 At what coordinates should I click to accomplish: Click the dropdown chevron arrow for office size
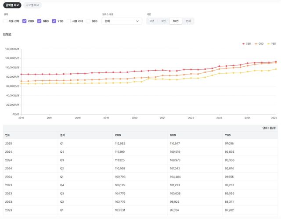(138, 21)
